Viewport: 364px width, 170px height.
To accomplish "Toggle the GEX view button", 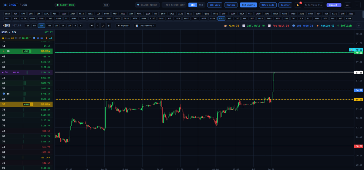I will pyautogui.click(x=215, y=5).
